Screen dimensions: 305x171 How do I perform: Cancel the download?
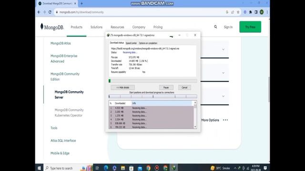(184, 87)
